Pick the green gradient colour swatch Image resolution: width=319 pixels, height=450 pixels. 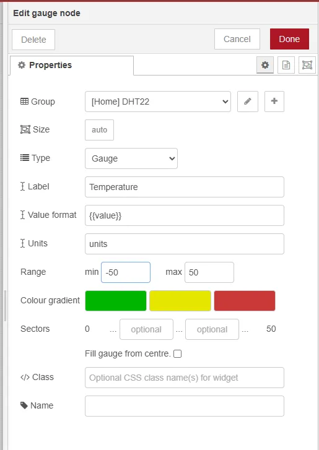[116, 301]
